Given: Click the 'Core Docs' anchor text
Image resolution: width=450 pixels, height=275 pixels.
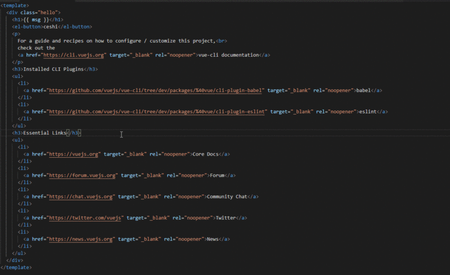Looking at the screenshot, I should pos(205,154).
